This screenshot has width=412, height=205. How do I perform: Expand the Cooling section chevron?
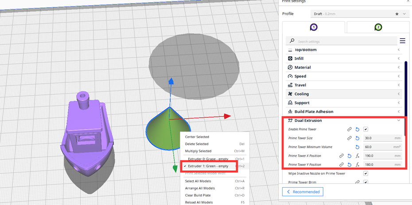click(x=399, y=94)
